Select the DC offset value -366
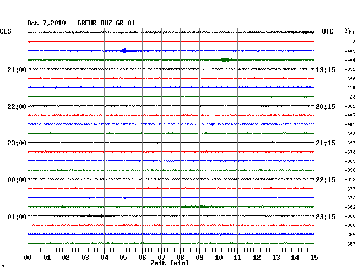The image size is (358, 272). (350, 216)
